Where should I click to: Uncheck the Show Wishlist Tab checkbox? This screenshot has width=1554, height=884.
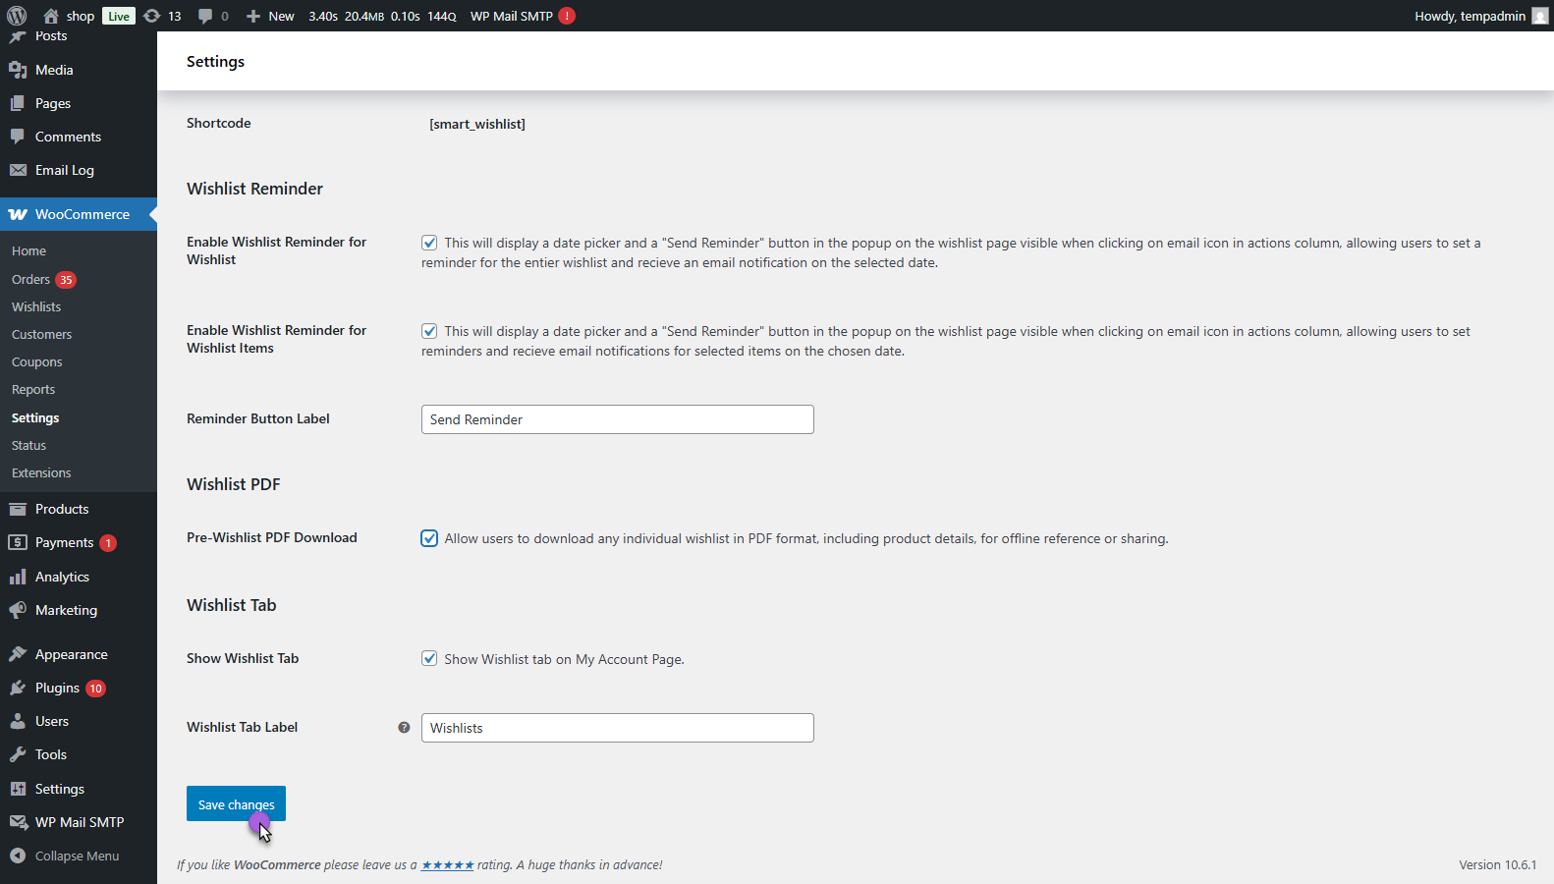point(429,659)
